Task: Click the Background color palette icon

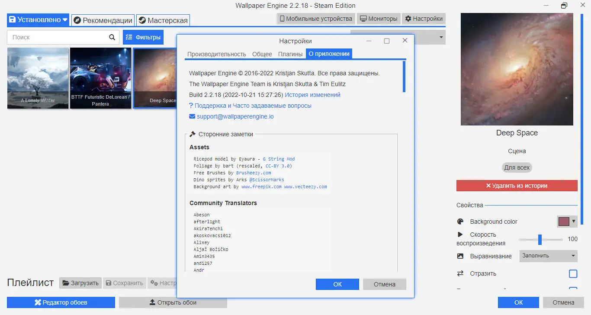Action: coord(460,222)
